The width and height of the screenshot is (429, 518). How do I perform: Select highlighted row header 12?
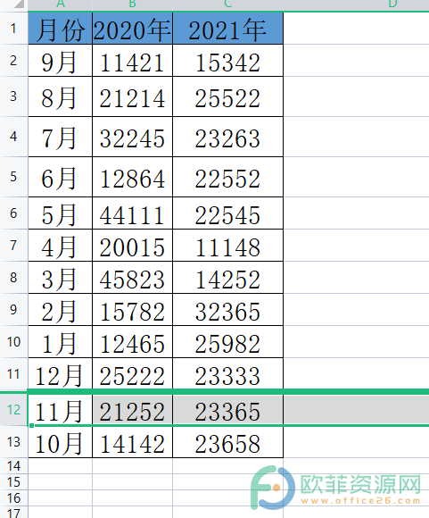13,410
